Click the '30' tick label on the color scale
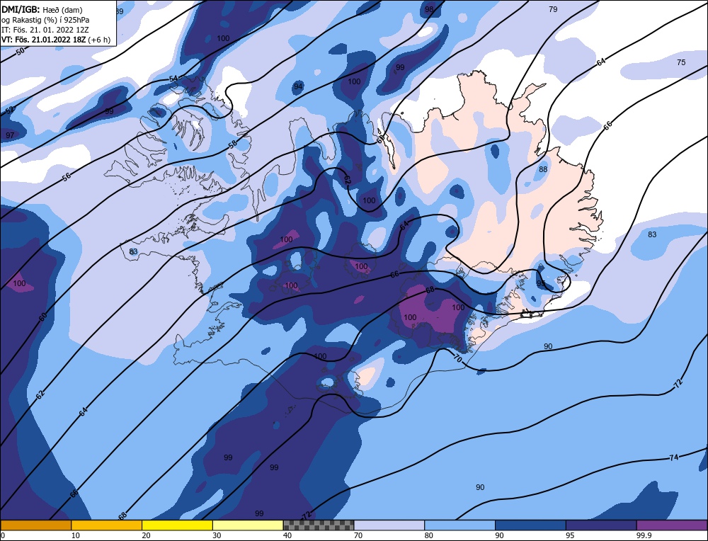Screen dimensions: 708x541 (217, 535)
